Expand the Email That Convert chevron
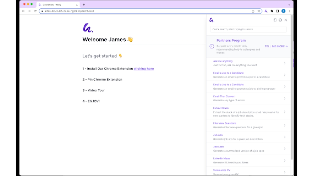 point(285,98)
